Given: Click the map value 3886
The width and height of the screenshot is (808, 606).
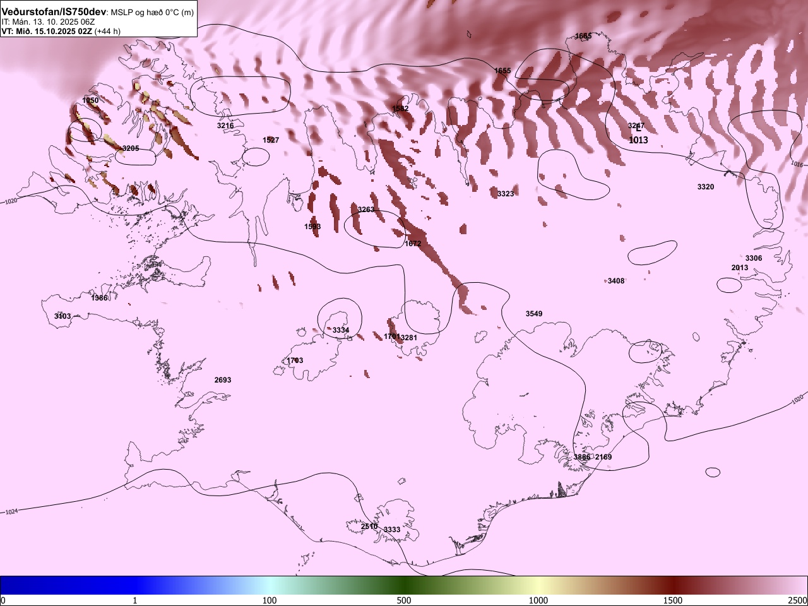Looking at the screenshot, I should (x=582, y=457).
